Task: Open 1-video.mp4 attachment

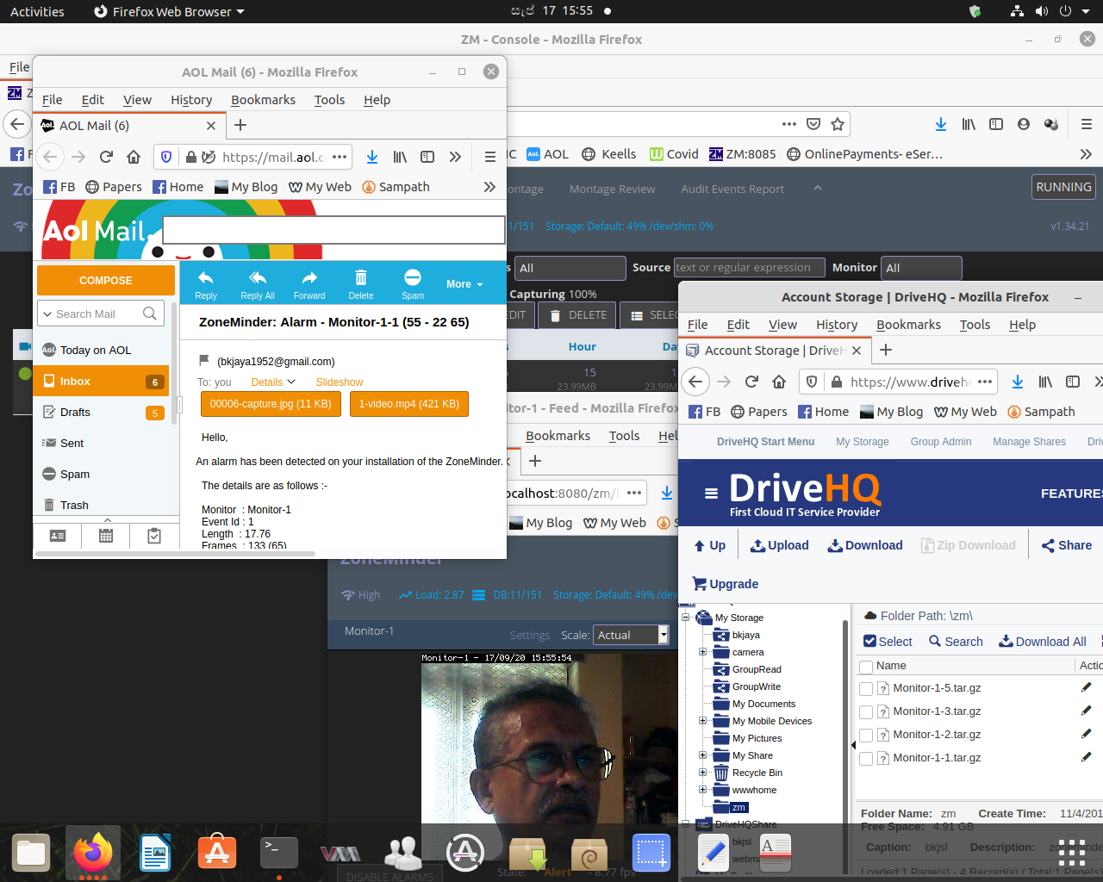Action: (x=409, y=404)
